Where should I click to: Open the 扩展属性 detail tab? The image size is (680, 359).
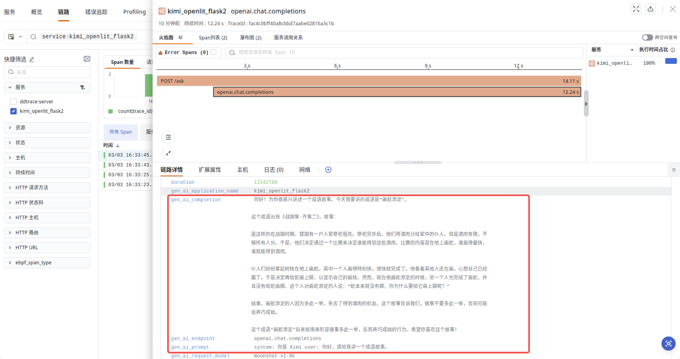tap(210, 170)
